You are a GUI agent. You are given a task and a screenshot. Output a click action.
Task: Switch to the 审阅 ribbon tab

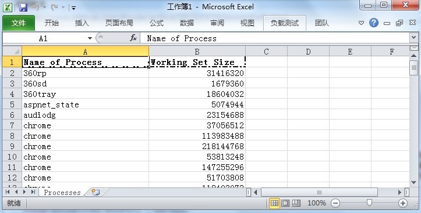coord(217,23)
